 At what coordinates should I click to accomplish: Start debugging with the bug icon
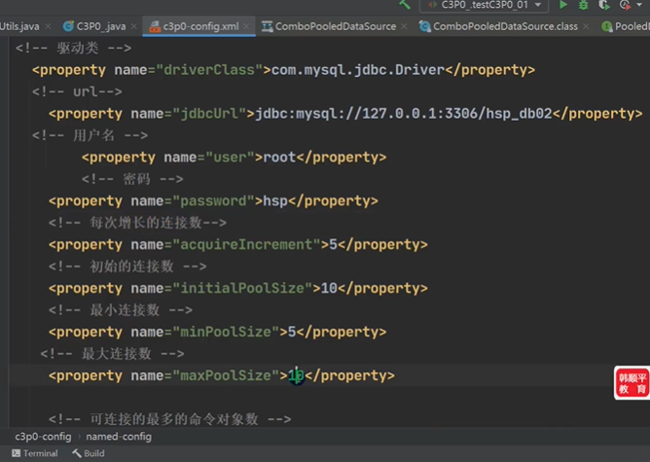coord(583,5)
